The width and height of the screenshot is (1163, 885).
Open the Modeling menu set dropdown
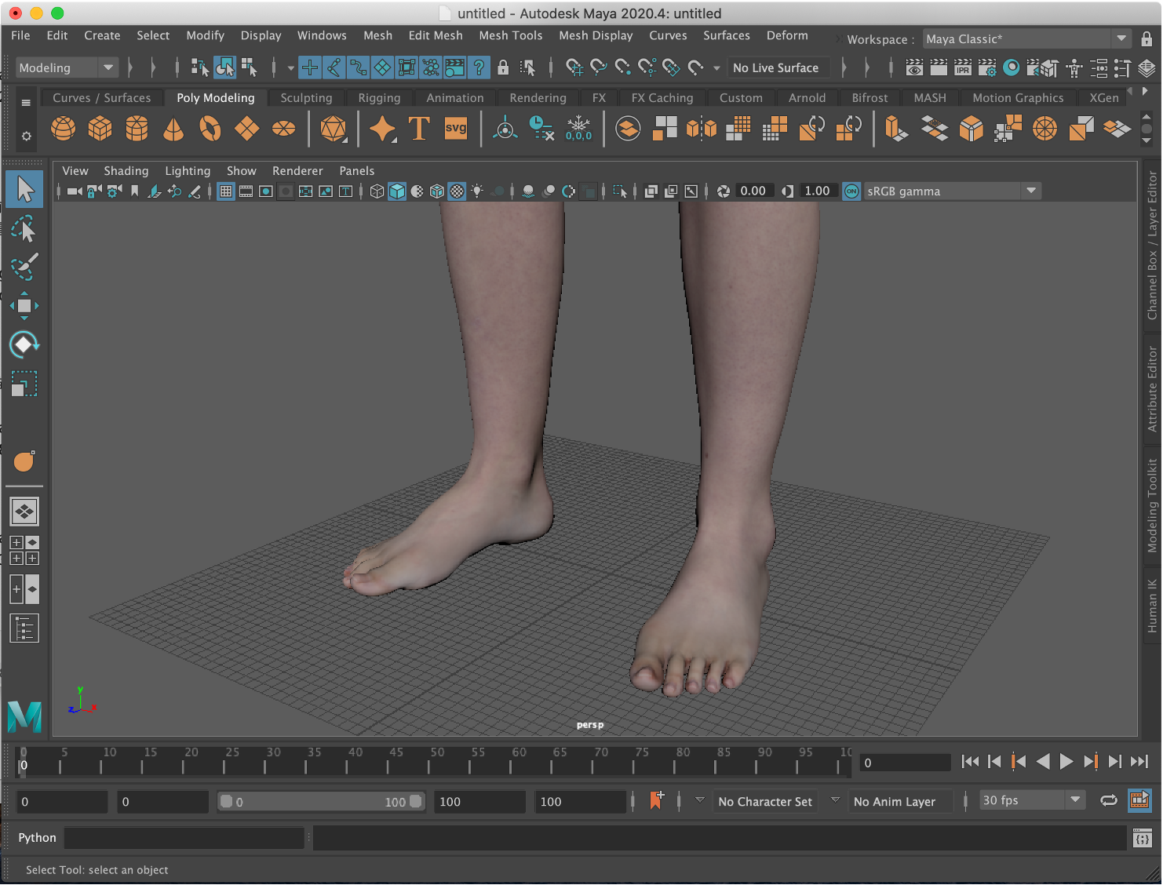[67, 68]
